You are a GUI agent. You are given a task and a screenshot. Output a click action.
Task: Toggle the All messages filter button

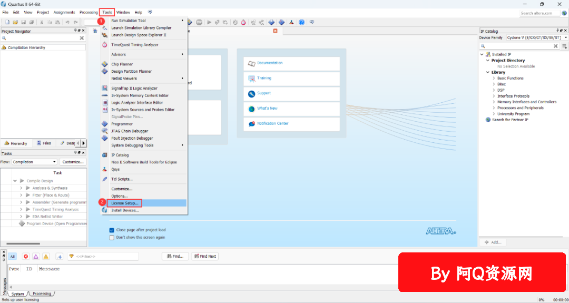point(12,256)
